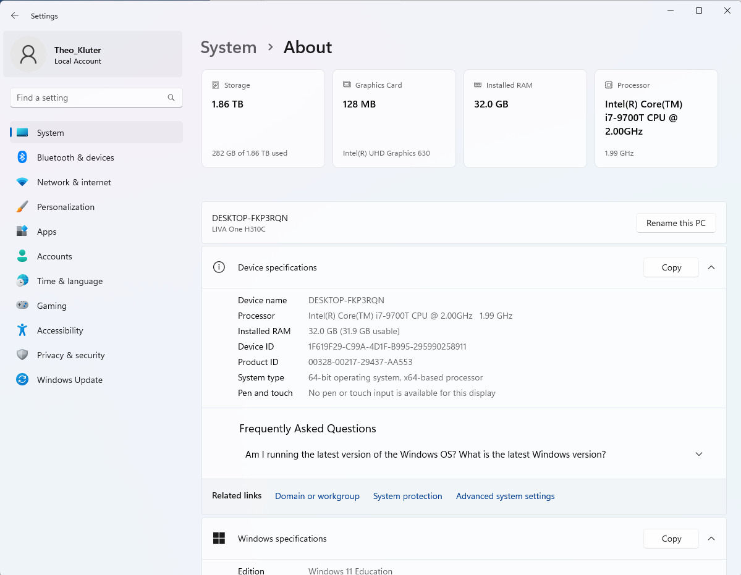
Task: Click Rename this PC button
Action: pyautogui.click(x=675, y=223)
